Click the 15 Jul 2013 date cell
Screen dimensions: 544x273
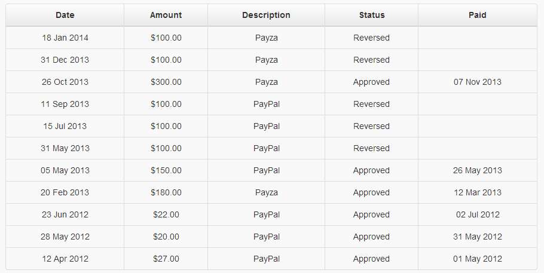click(x=65, y=126)
